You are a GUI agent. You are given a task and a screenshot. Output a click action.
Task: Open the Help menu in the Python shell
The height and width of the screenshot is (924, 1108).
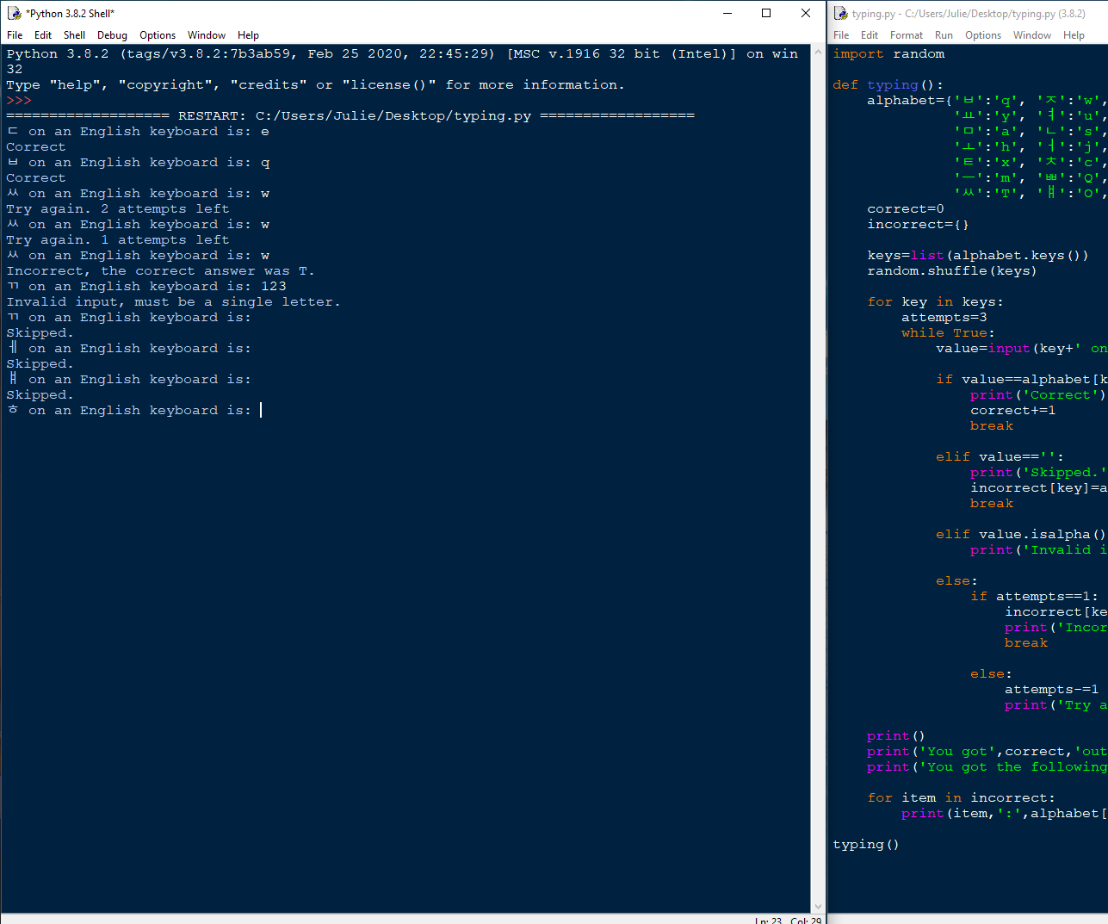tap(248, 35)
